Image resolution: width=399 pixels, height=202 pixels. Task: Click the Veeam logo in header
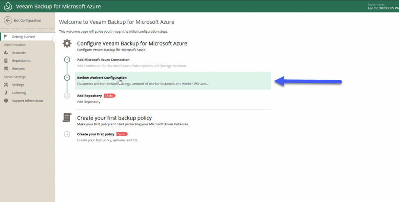(8, 6)
